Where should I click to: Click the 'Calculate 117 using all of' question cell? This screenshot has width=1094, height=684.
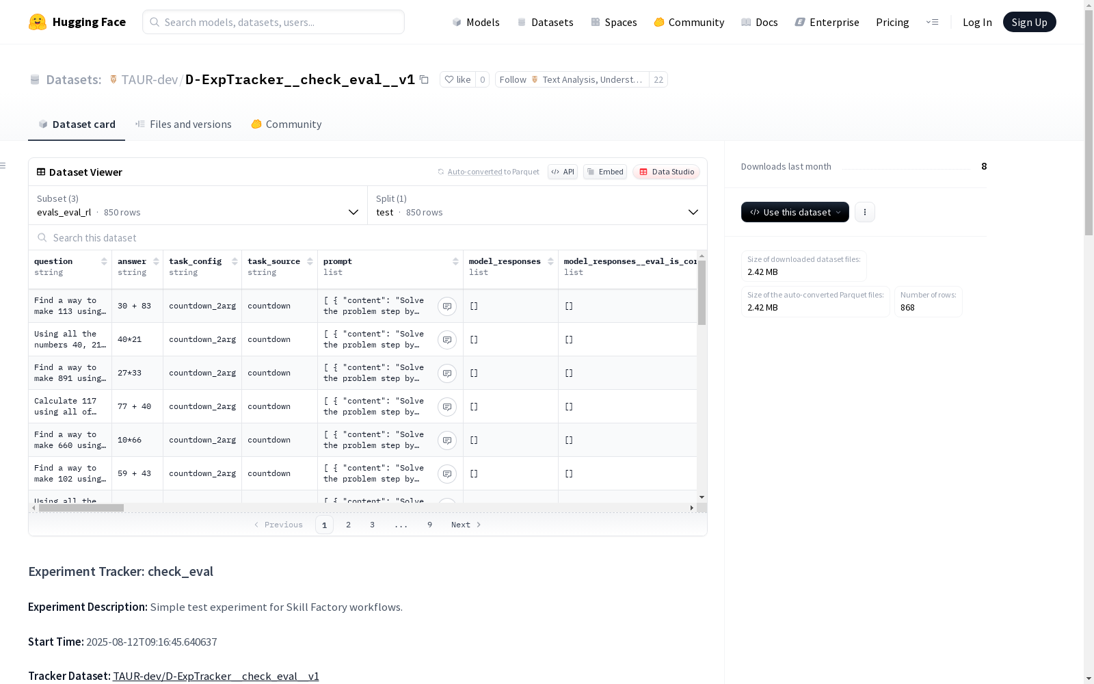pyautogui.click(x=70, y=406)
